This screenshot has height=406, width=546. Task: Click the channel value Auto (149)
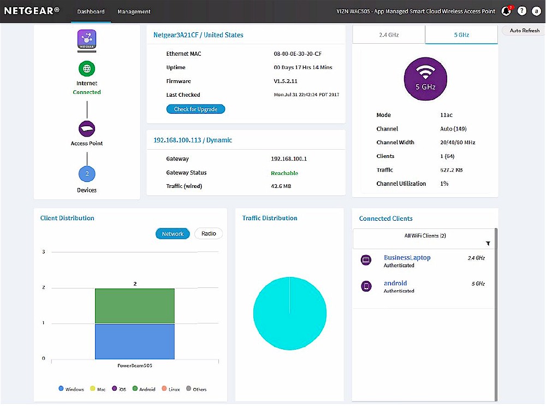click(453, 128)
